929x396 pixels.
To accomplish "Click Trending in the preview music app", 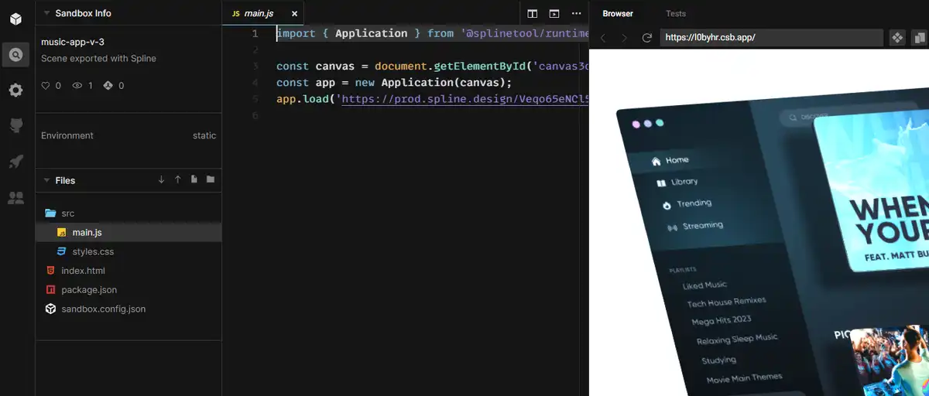I will pyautogui.click(x=687, y=203).
